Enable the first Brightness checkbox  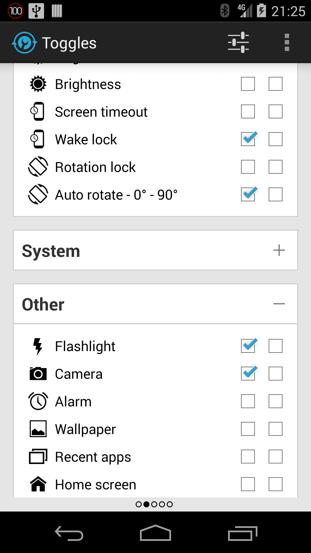click(248, 84)
